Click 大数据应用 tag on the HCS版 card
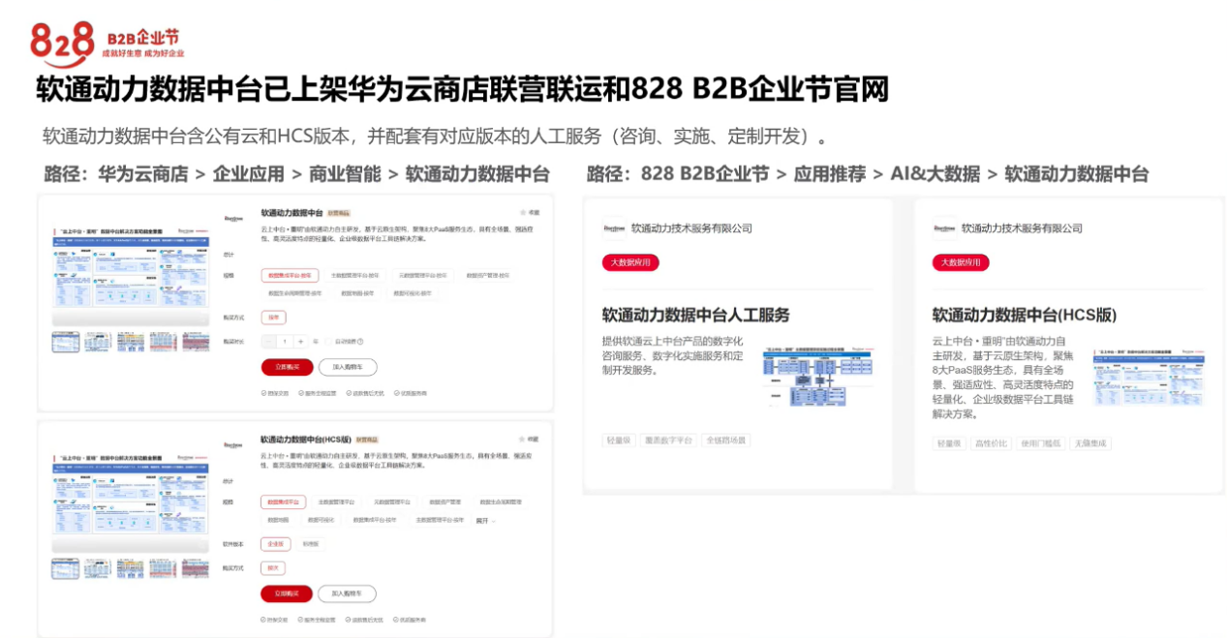This screenshot has width=1227, height=638. (961, 262)
